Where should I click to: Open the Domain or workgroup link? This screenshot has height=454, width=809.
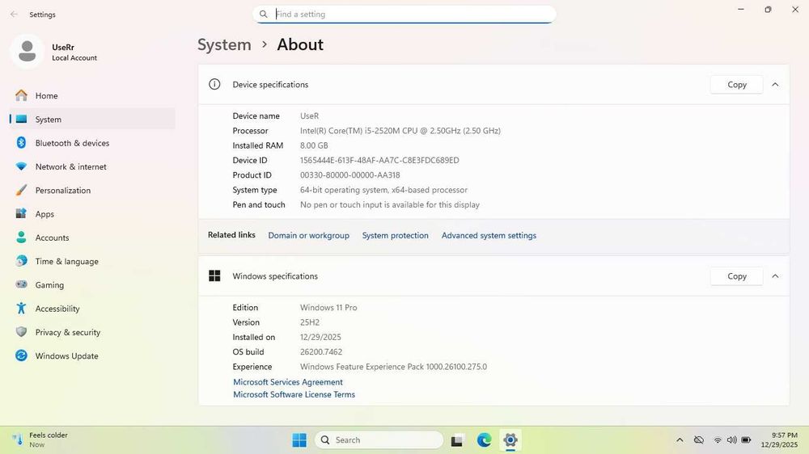click(308, 235)
